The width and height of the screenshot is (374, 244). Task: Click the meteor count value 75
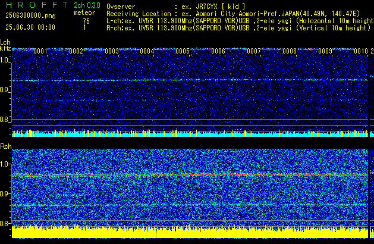[x=86, y=21]
